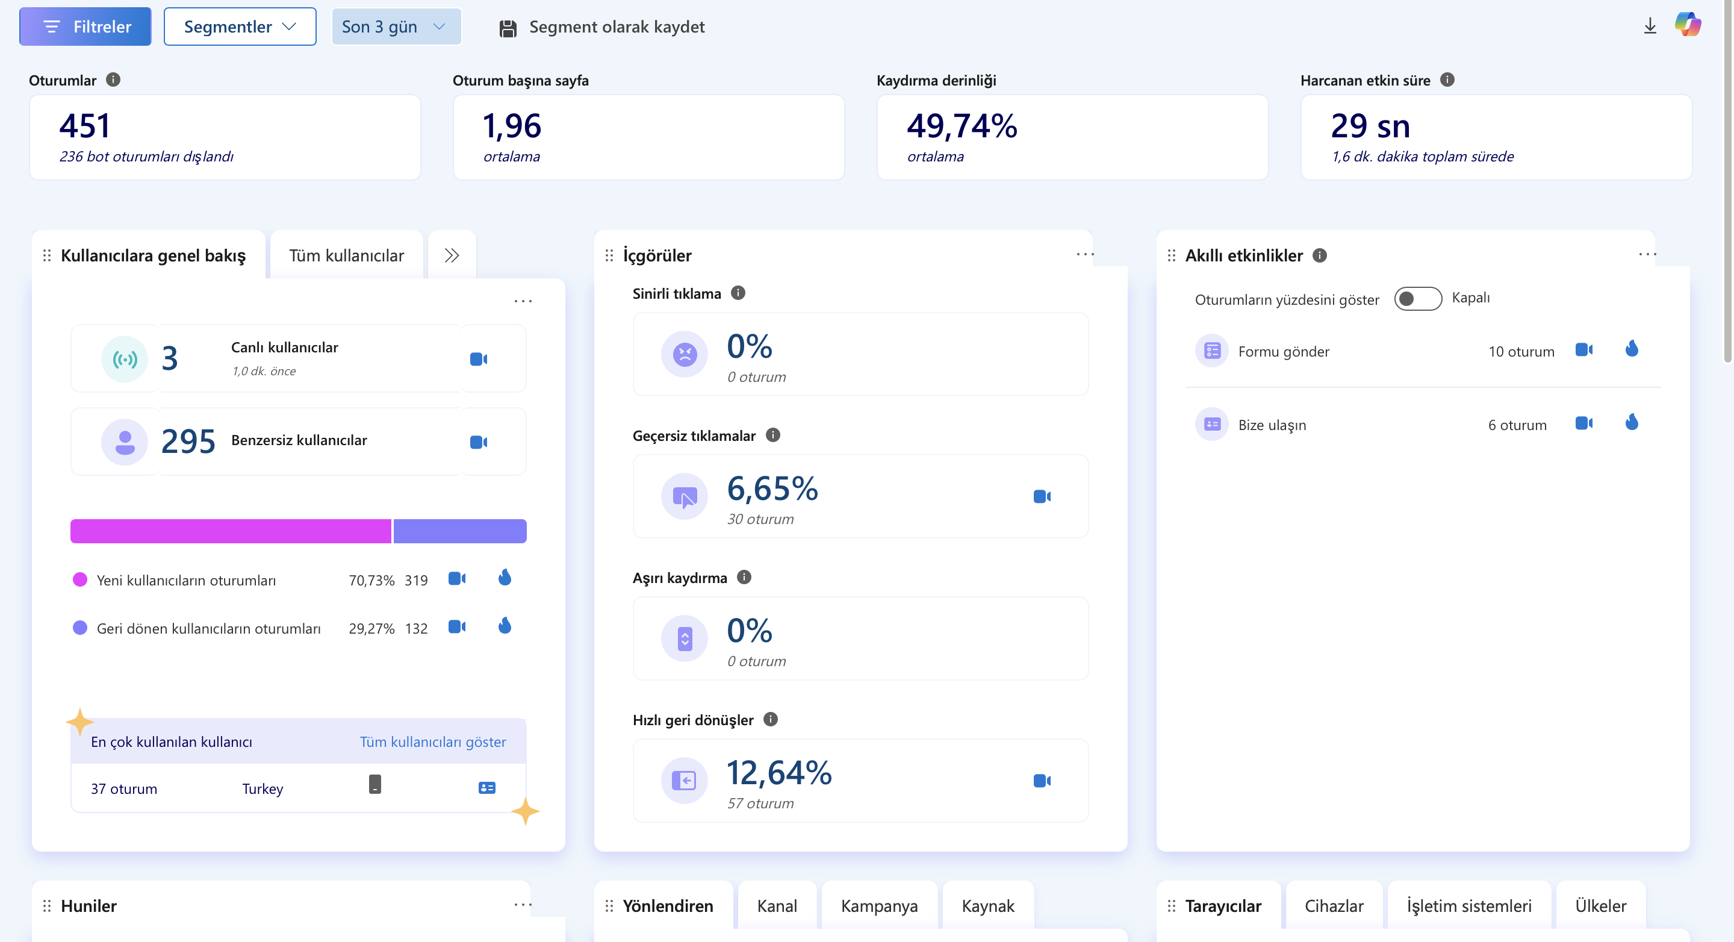Image resolution: width=1734 pixels, height=942 pixels.
Task: Switch to the İşletim sistemleri tab
Action: click(x=1469, y=906)
